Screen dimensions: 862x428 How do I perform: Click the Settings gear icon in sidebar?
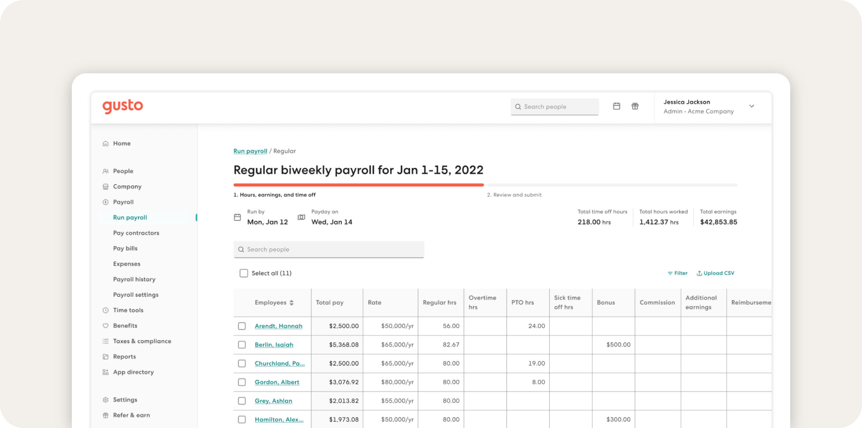click(x=106, y=400)
